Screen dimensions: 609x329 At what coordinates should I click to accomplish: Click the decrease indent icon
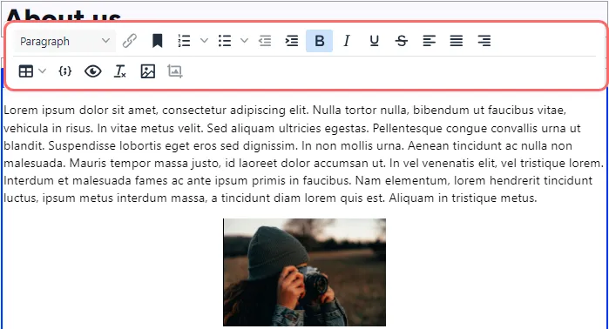265,41
